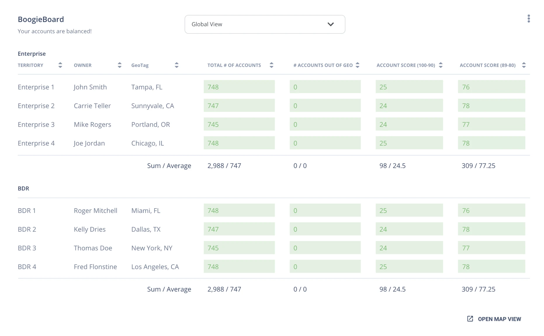Screen dimensions: 544x336
Task: Click GeoTag Miami, FL
Action: (146, 210)
